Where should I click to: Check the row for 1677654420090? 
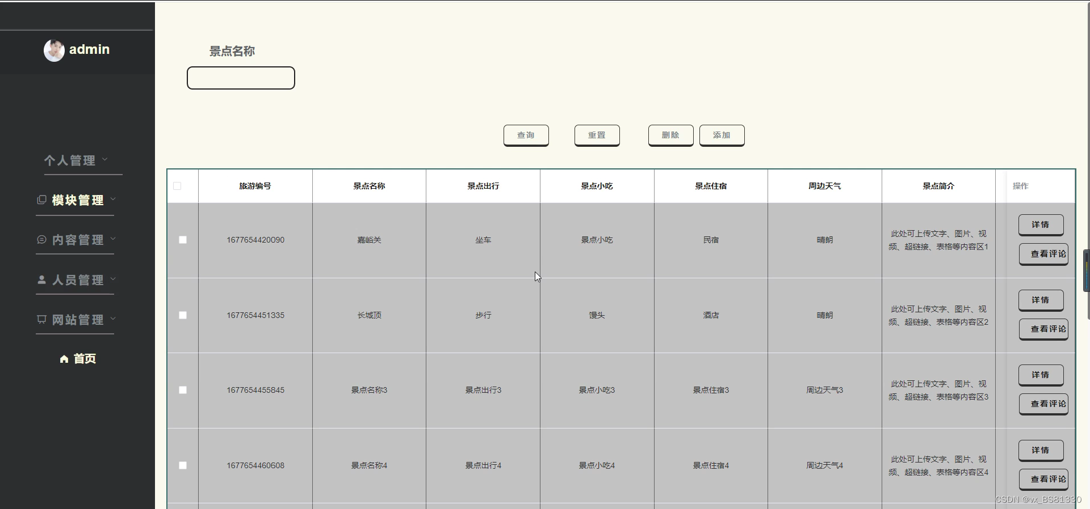[183, 240]
